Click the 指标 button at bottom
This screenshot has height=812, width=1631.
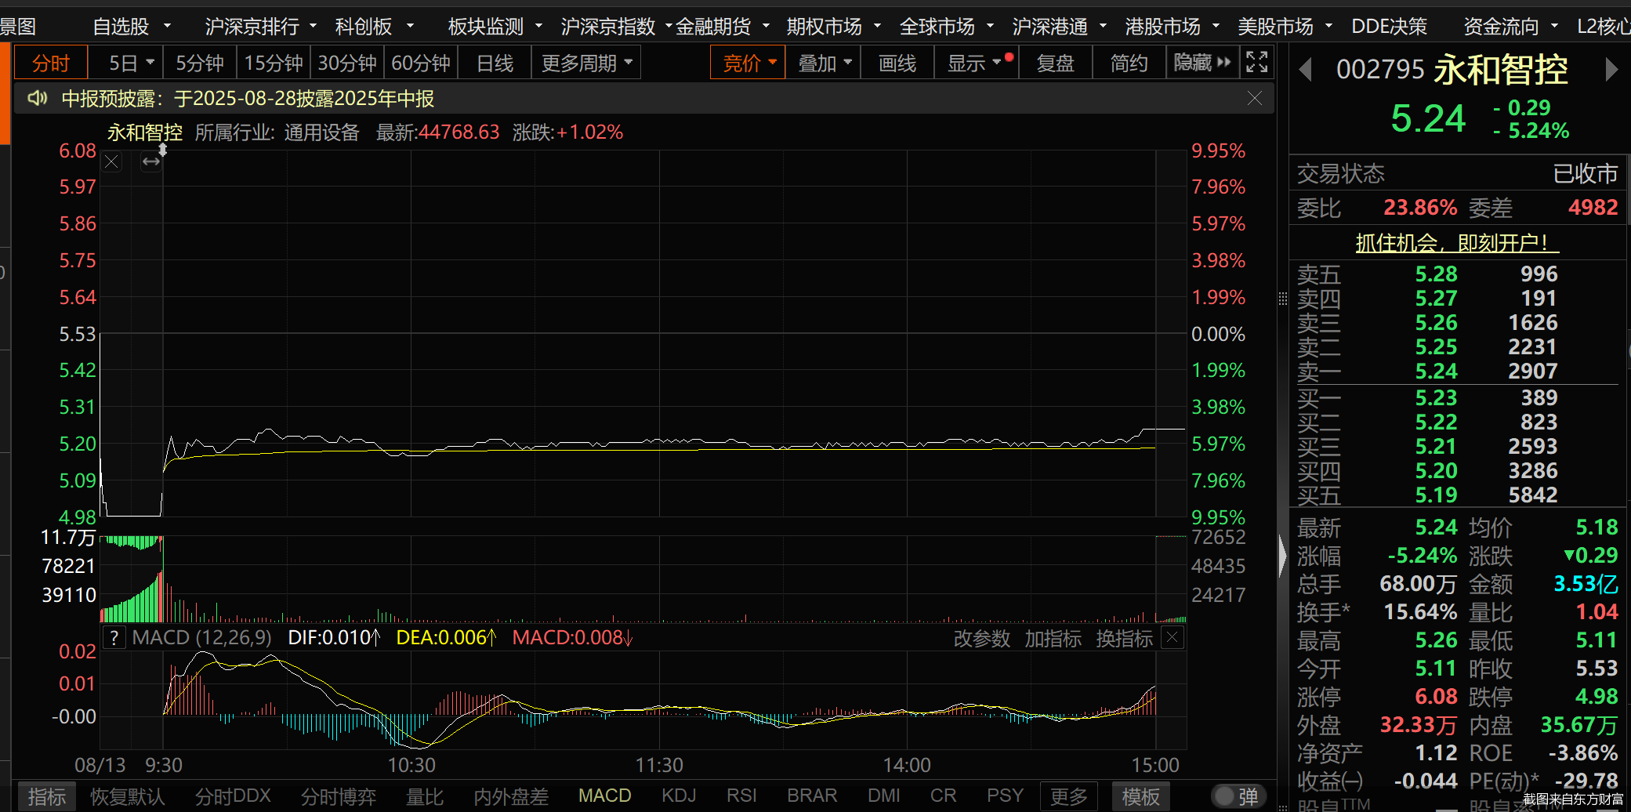point(46,797)
